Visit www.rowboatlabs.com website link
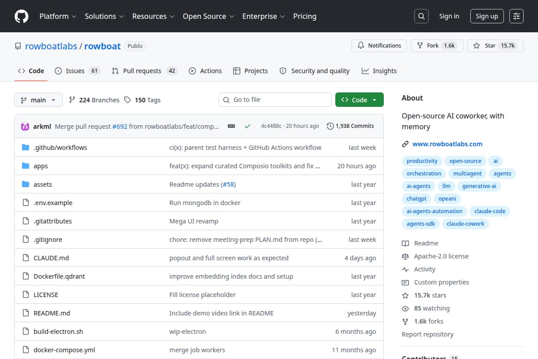 (447, 144)
